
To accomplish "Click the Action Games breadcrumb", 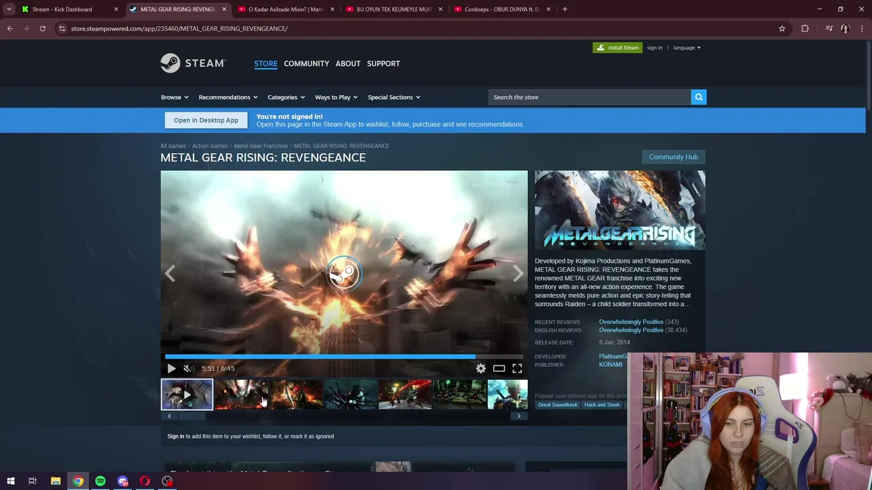I will point(210,146).
